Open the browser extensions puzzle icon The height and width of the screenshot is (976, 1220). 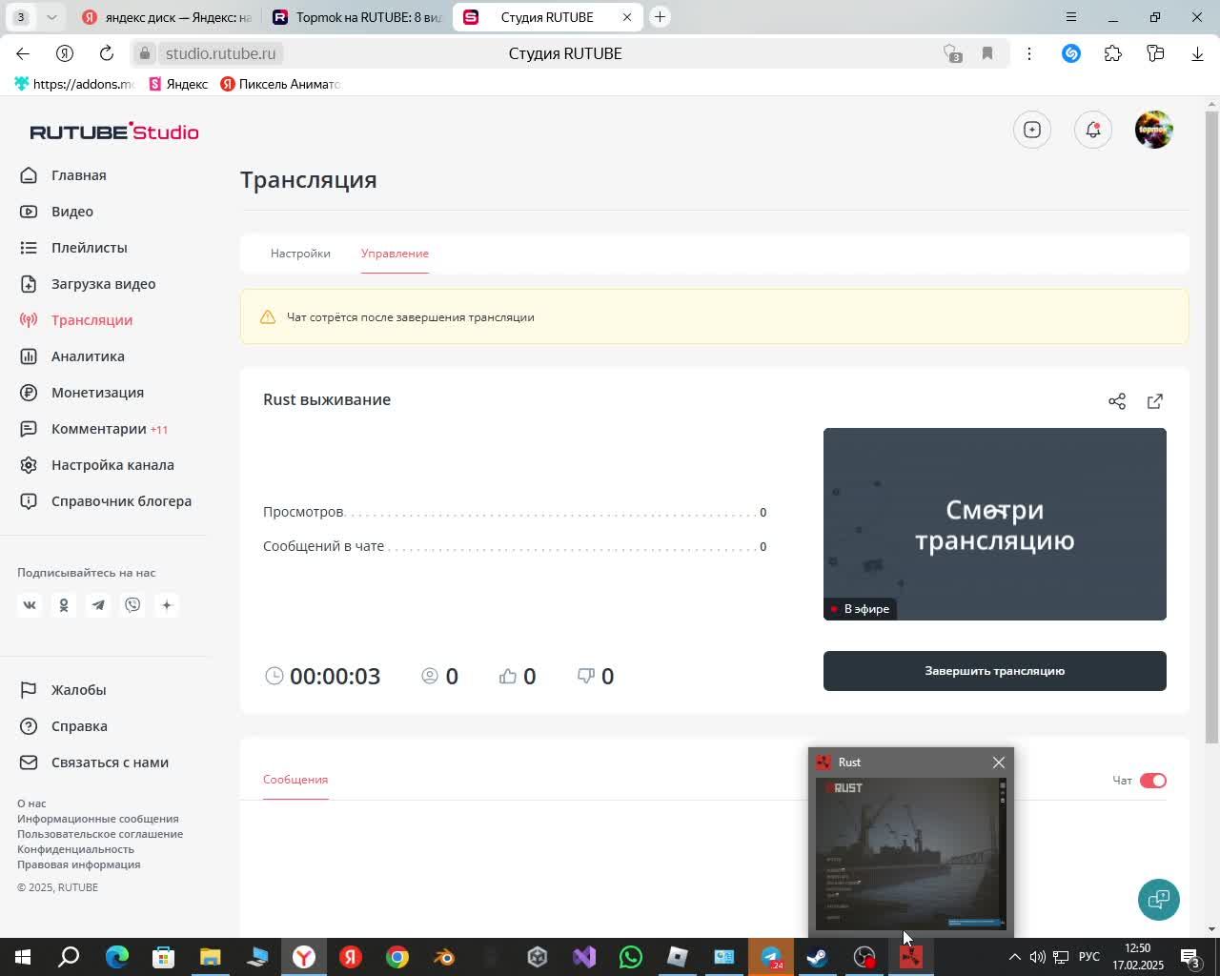click(1113, 53)
